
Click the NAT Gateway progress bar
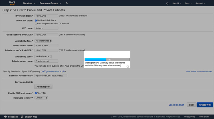point(107,60)
